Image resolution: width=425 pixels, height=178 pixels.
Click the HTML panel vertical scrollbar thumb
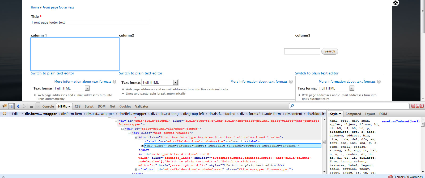324,142
